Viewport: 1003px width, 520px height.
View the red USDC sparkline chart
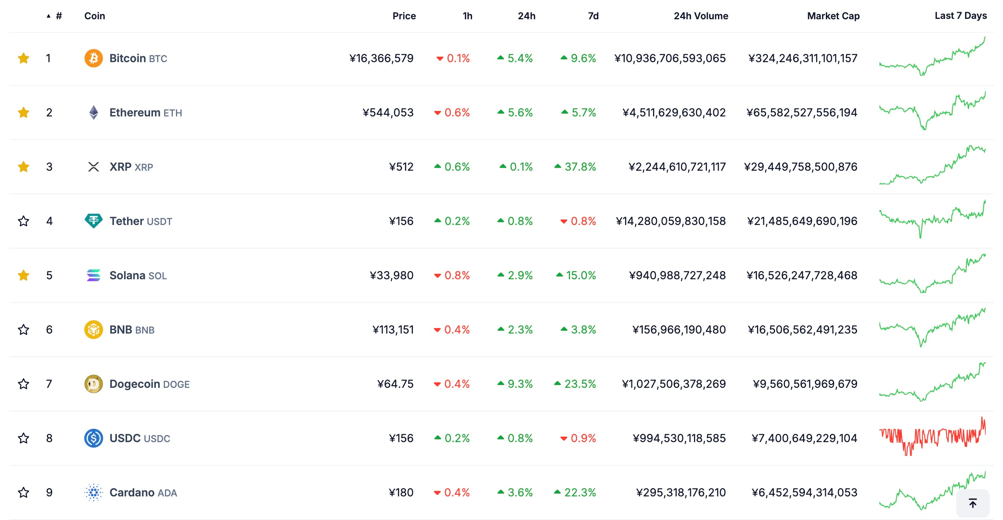click(933, 436)
